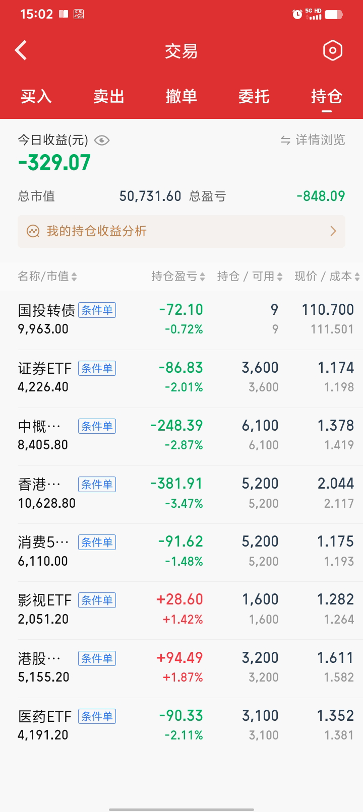Viewport: 363px width, 812px height.
Task: Sort list by 持仓盈亏 column
Action: pos(177,276)
